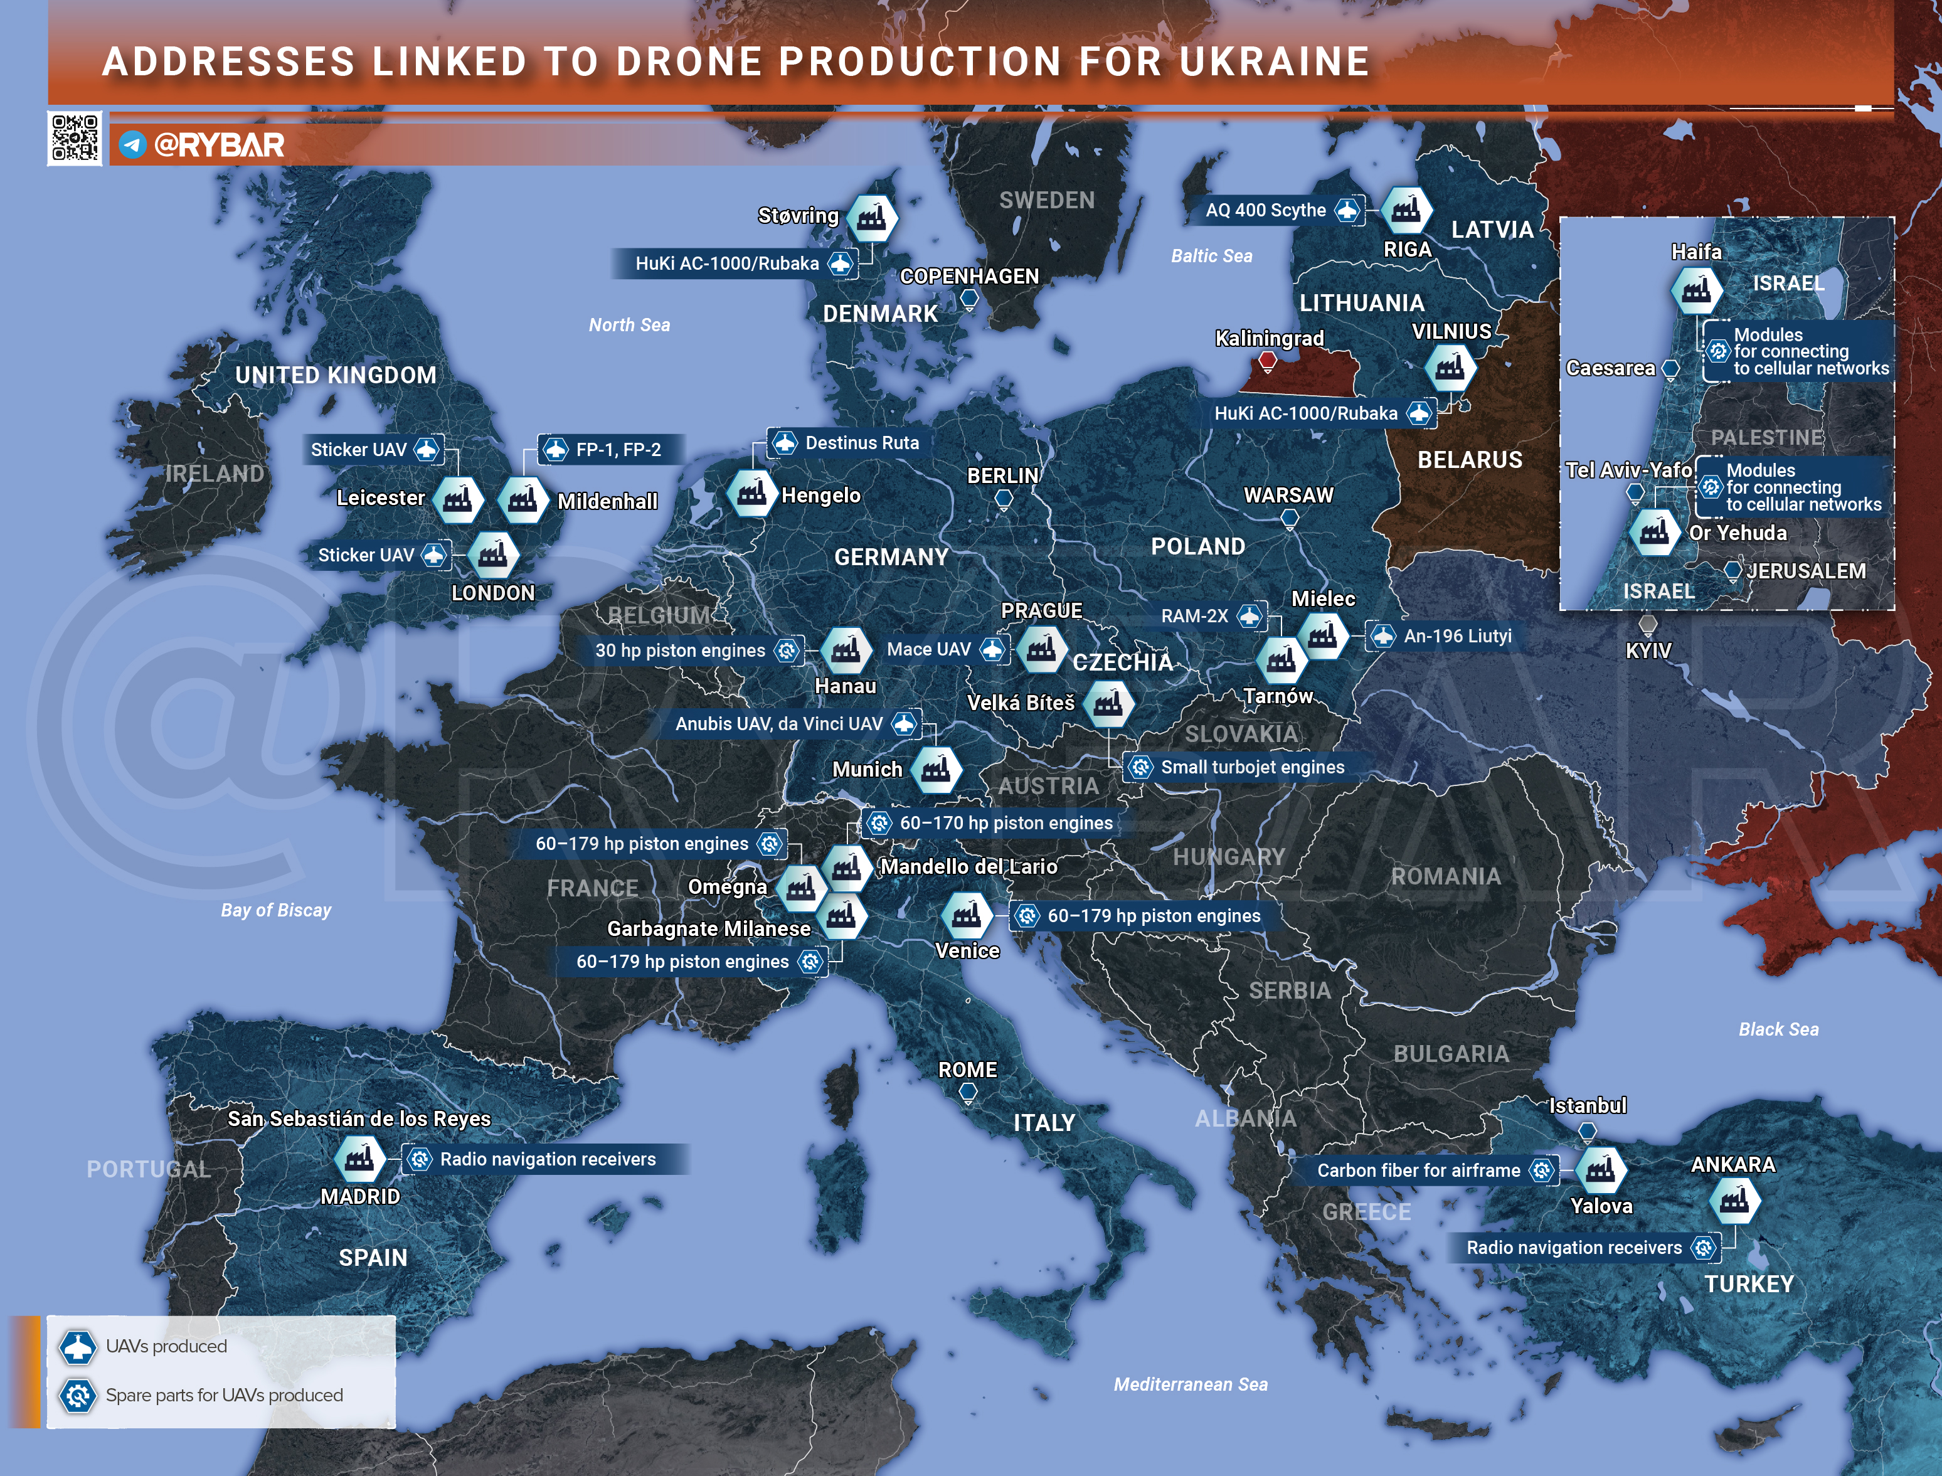1942x1476 pixels.
Task: Click the factory icon at Riga
Action: point(1406,211)
